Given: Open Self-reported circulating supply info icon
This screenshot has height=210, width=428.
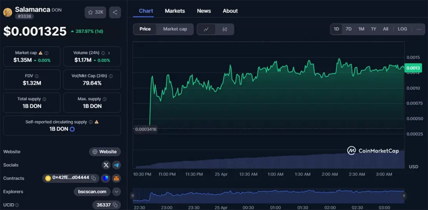Looking at the screenshot, I should [x=91, y=122].
